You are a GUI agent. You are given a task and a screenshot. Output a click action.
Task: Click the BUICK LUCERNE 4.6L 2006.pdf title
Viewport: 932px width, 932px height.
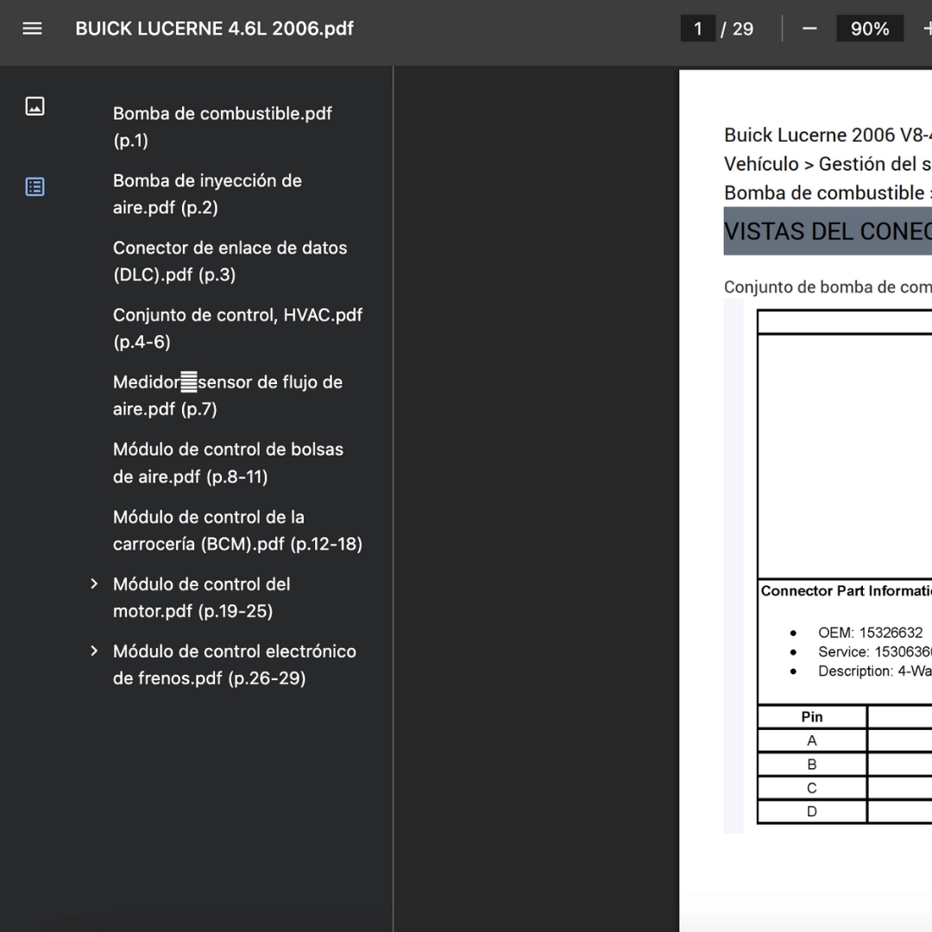pos(214,28)
